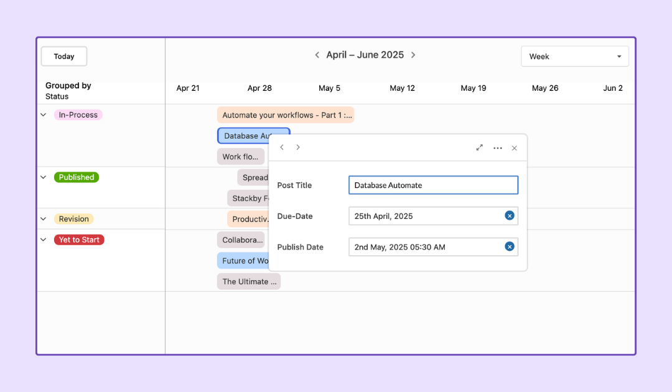This screenshot has width=672, height=392.
Task: Open the Week view dropdown
Action: click(574, 56)
